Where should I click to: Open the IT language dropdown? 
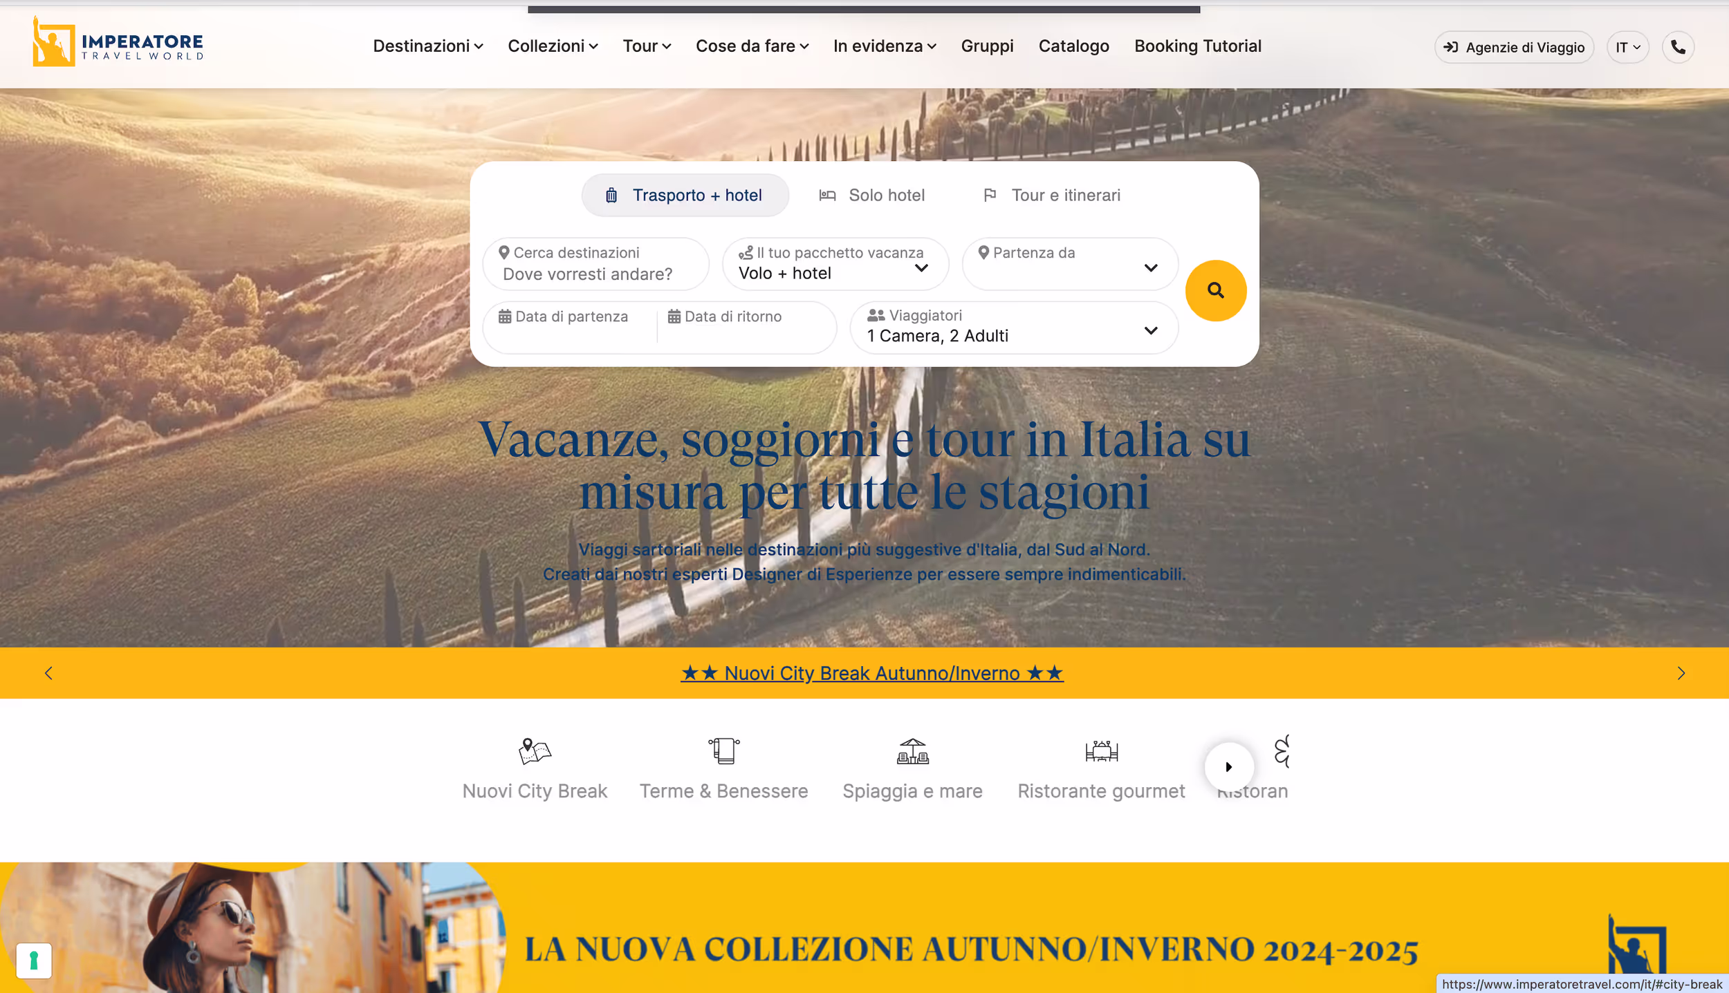[x=1627, y=47]
